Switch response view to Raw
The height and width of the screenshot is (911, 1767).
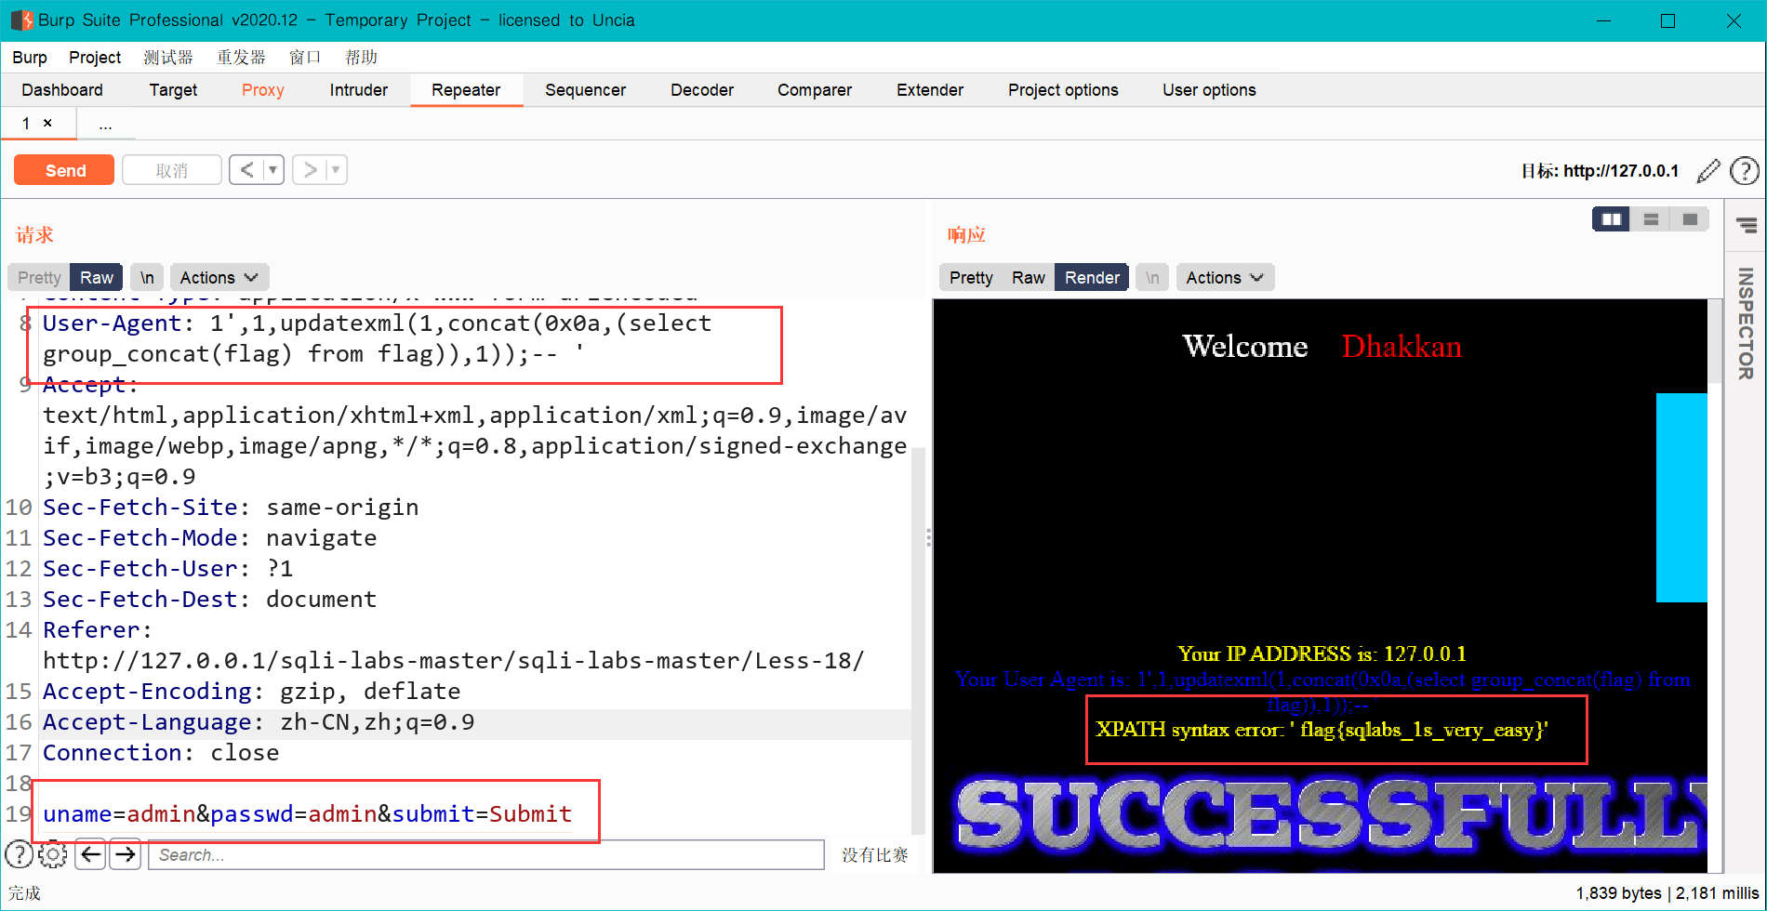[x=1029, y=278]
